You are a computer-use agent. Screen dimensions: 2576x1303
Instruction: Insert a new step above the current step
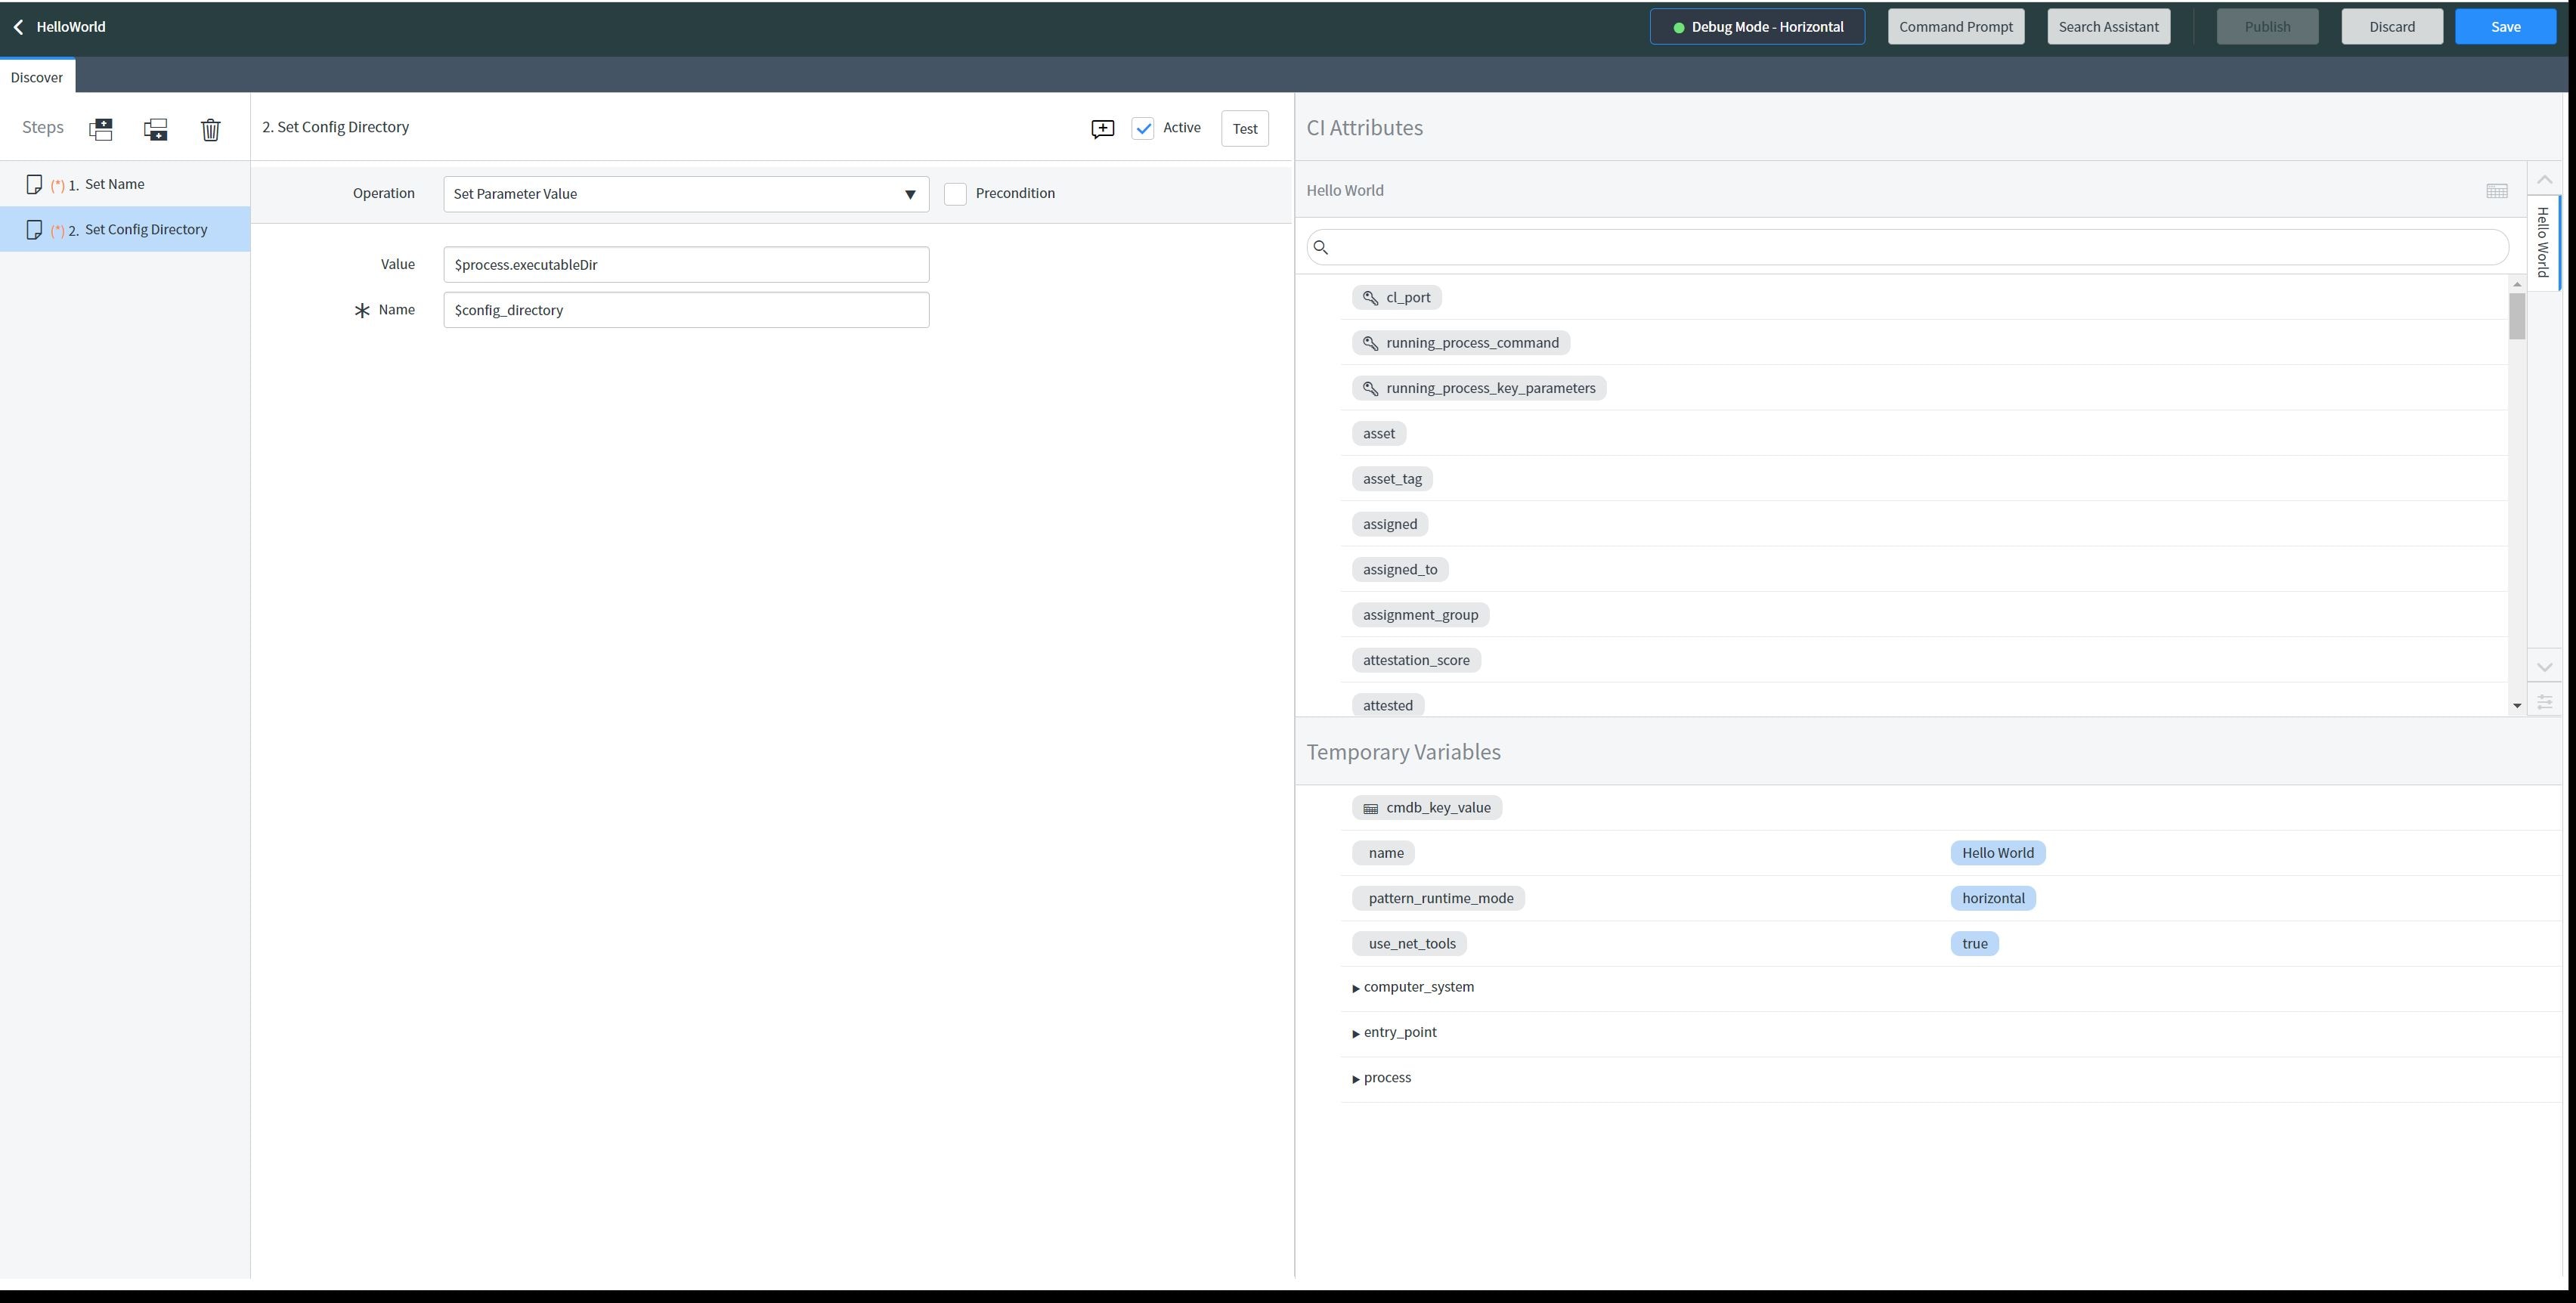coord(100,128)
